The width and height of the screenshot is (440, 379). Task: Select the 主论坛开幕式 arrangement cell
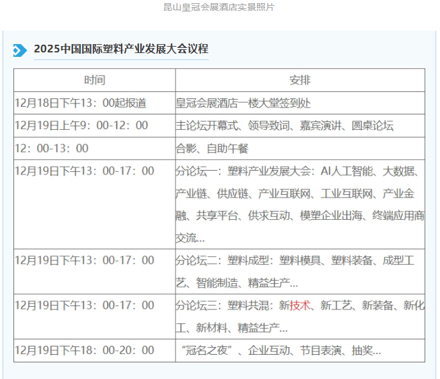coord(284,125)
